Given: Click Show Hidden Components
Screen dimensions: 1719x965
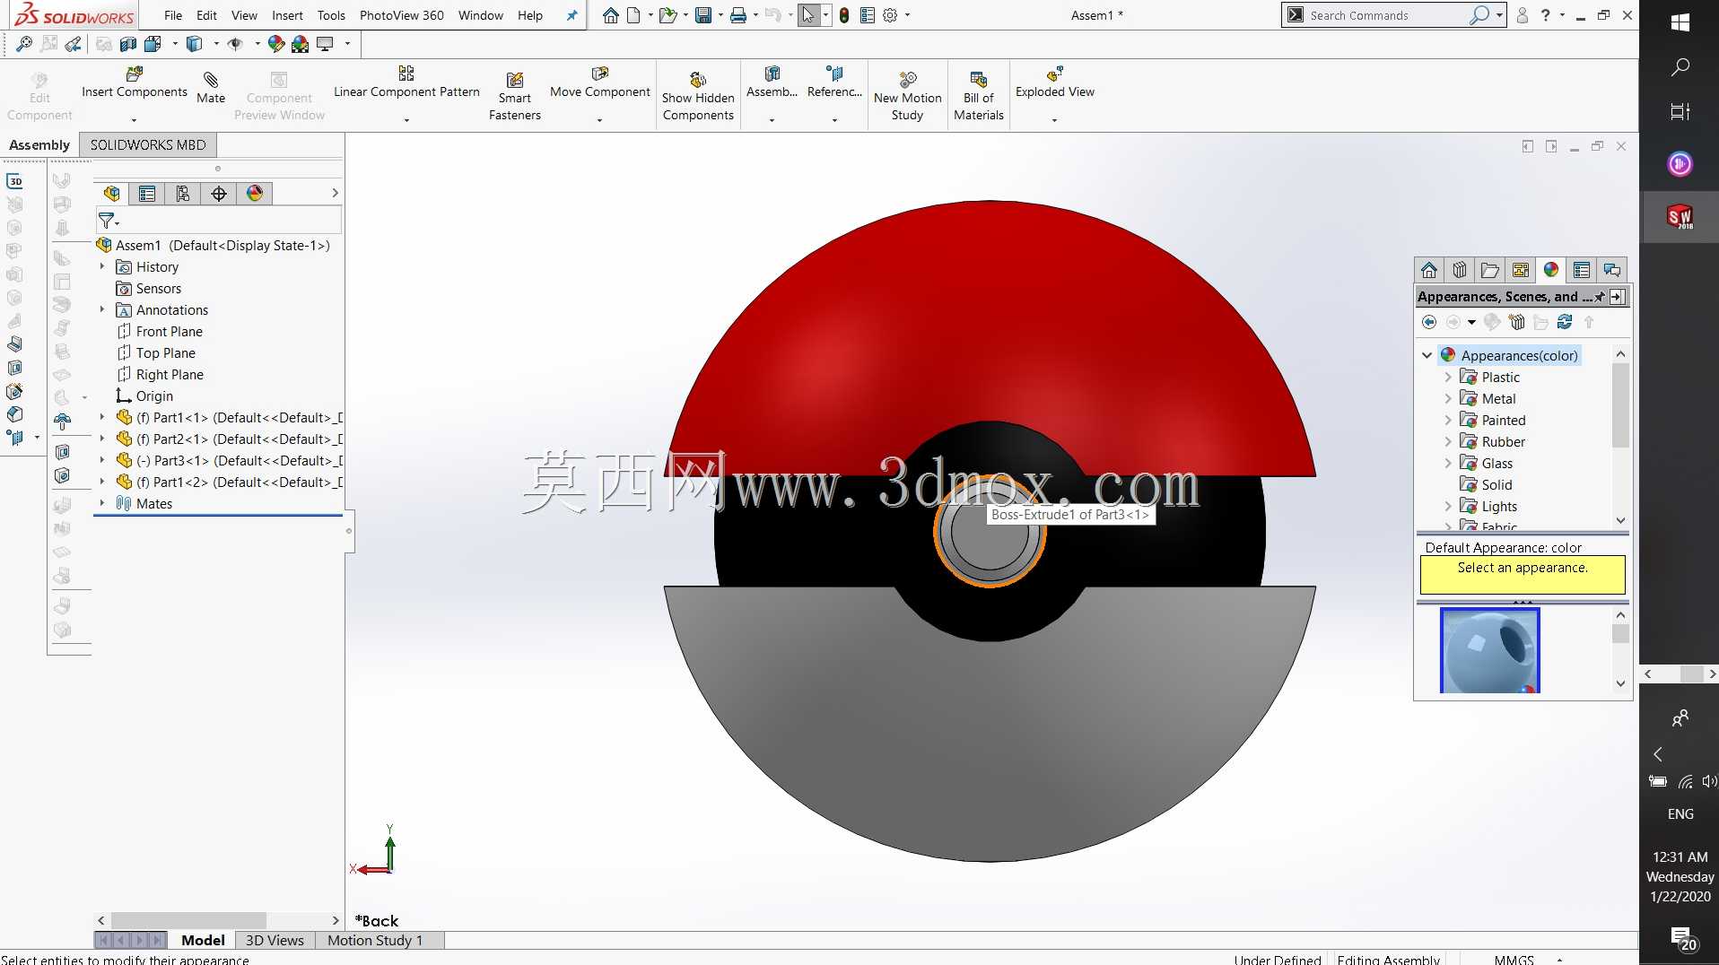Looking at the screenshot, I should 698,96.
